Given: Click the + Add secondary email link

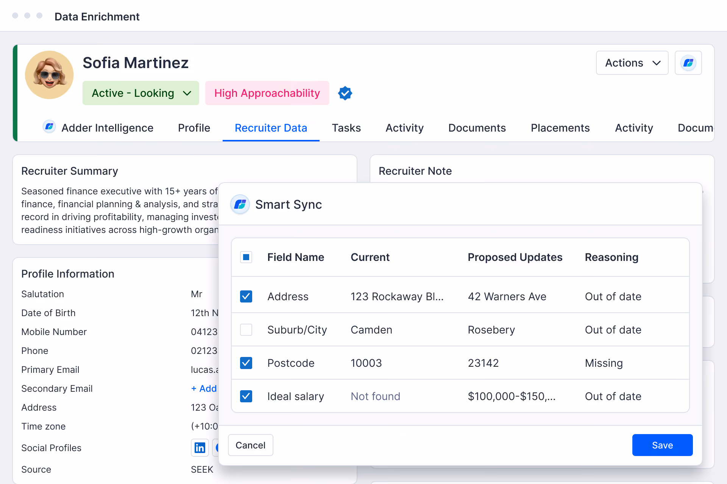Looking at the screenshot, I should point(204,388).
